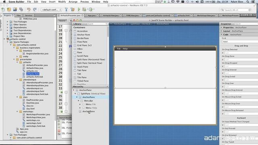Collapse SplitPane (Vertical Flow) in Hierarchy
258x145 pixels.
click(75, 93)
